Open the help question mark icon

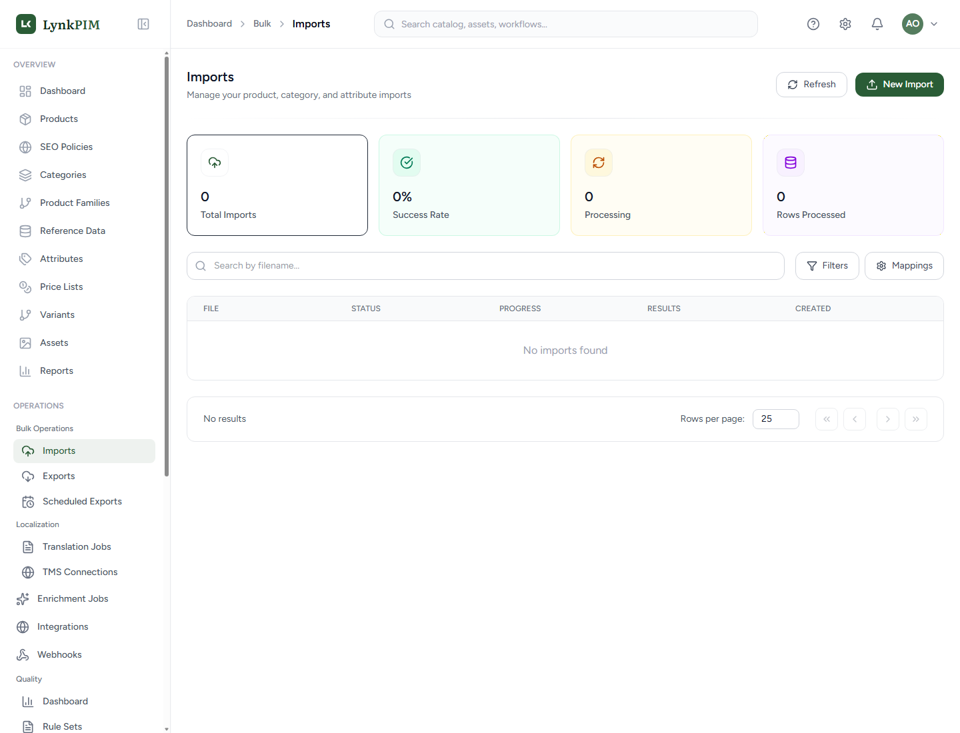pyautogui.click(x=813, y=24)
